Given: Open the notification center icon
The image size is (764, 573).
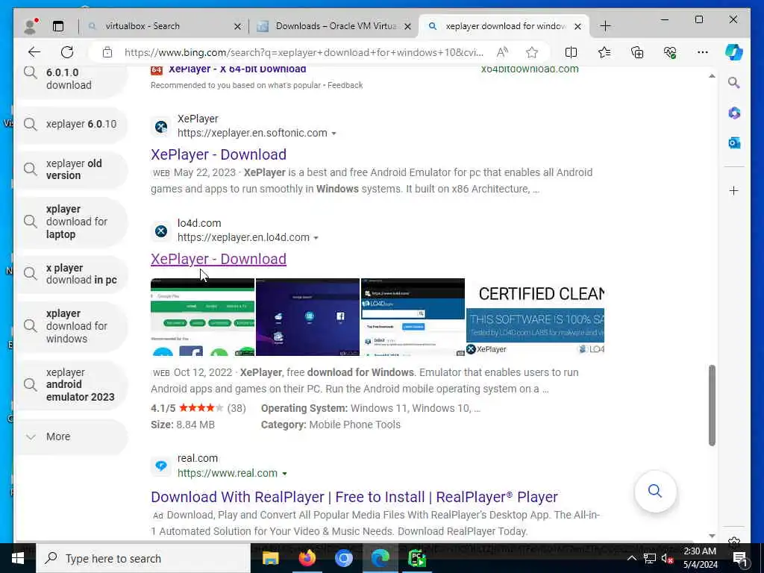Looking at the screenshot, I should tap(741, 558).
